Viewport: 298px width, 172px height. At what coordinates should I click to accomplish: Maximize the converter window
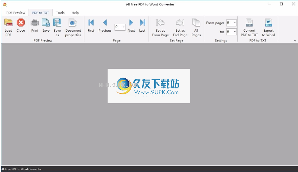coord(282,4)
